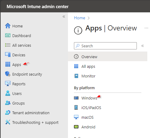Click the macOS desktop icon
Image resolution: width=150 pixels, height=138 pixels.
pyautogui.click(x=76, y=117)
